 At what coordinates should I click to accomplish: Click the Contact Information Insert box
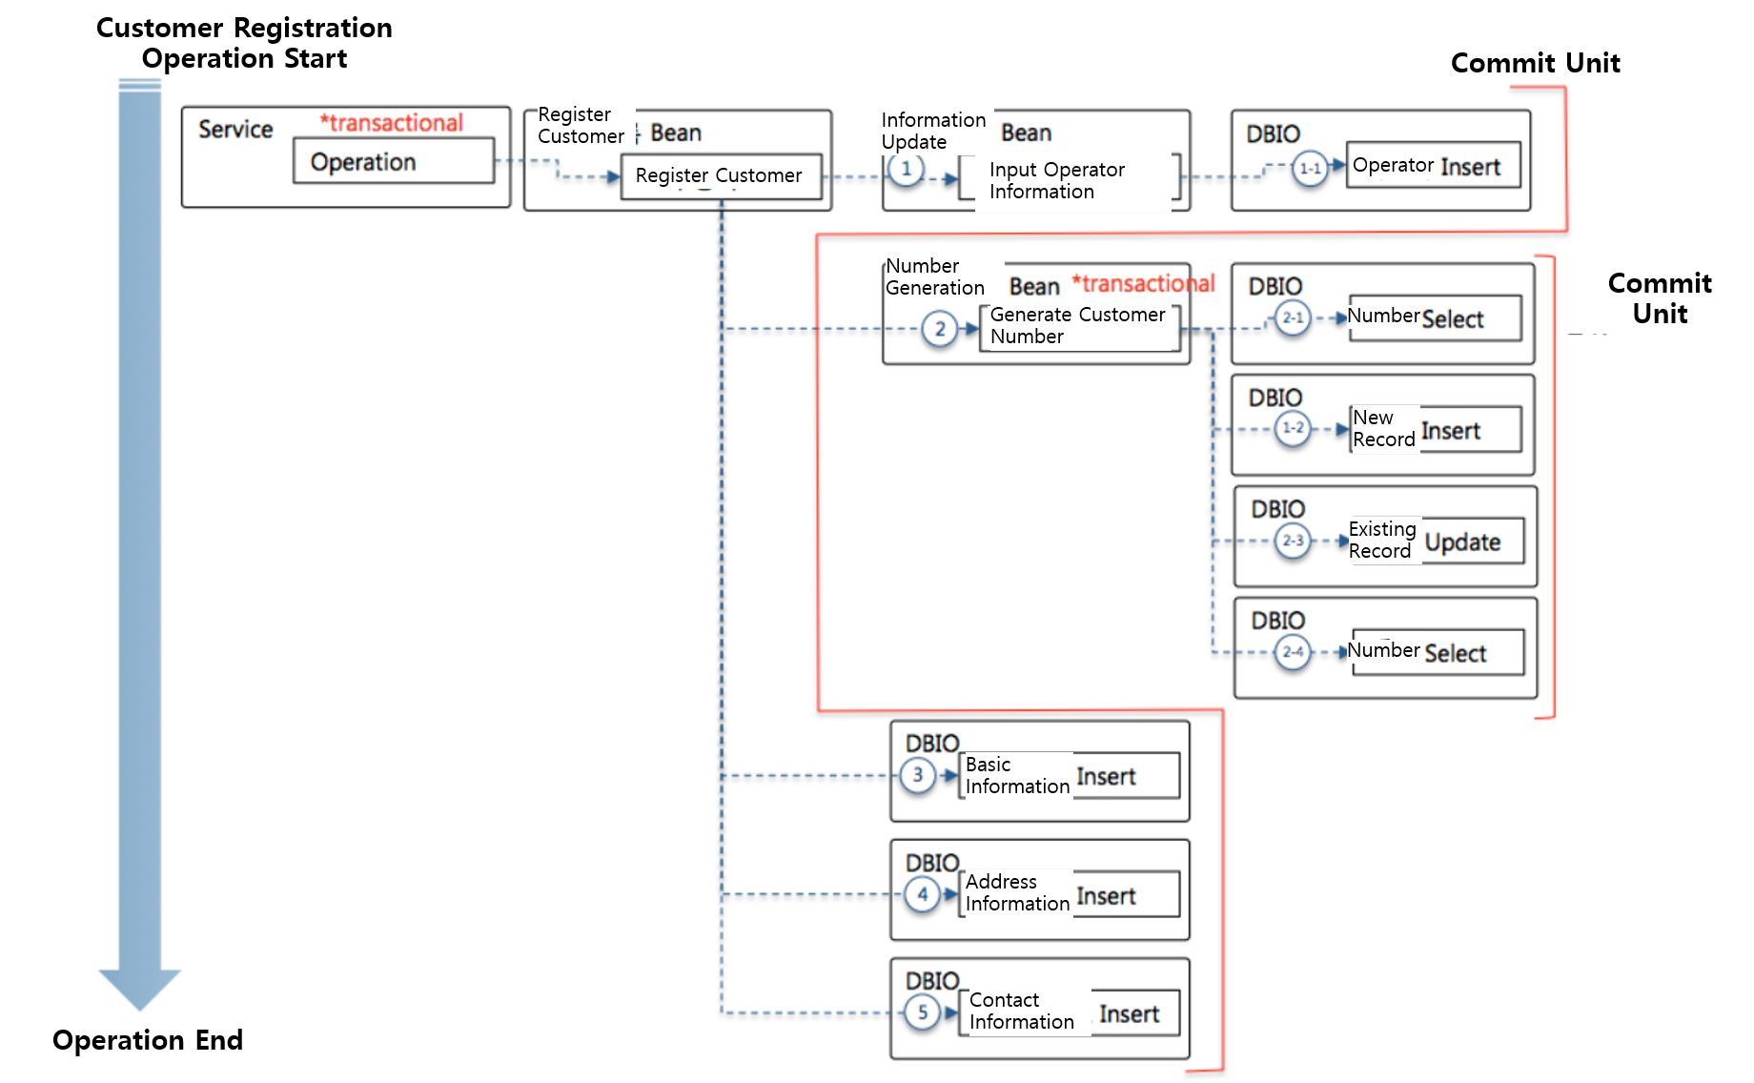point(1070,1012)
